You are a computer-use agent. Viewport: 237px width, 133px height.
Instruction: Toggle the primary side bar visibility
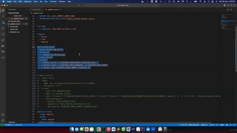(225, 5)
